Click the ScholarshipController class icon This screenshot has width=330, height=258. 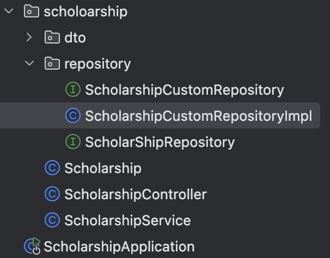pos(52,194)
